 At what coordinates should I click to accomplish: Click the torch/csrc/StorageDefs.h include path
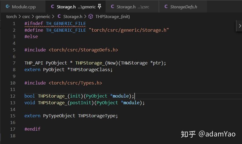coord(83,50)
